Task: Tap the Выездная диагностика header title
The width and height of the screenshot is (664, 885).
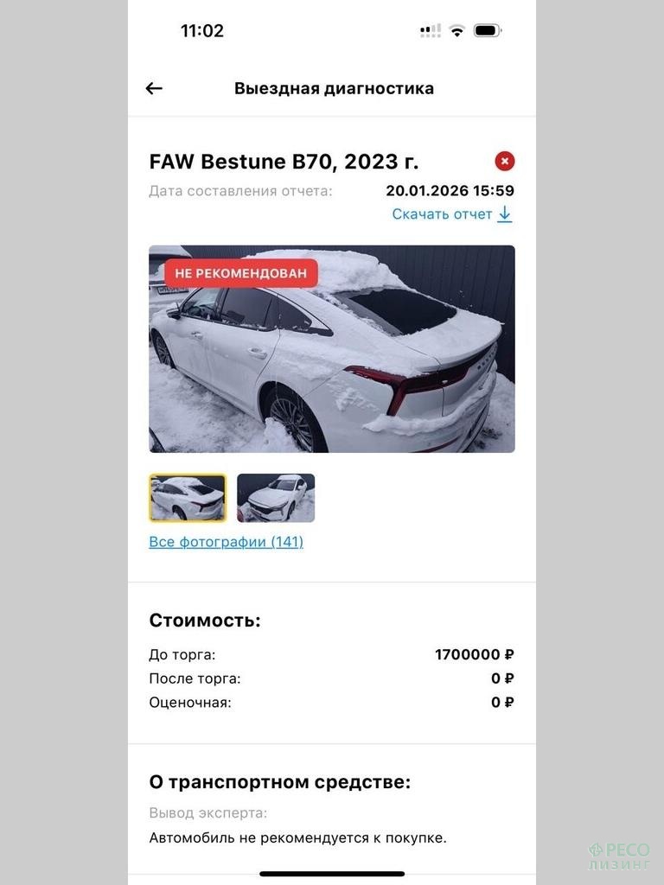Action: tap(334, 89)
